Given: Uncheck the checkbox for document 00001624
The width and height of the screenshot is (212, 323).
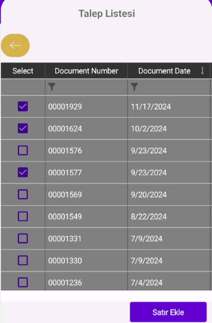Looking at the screenshot, I should 23,129.
